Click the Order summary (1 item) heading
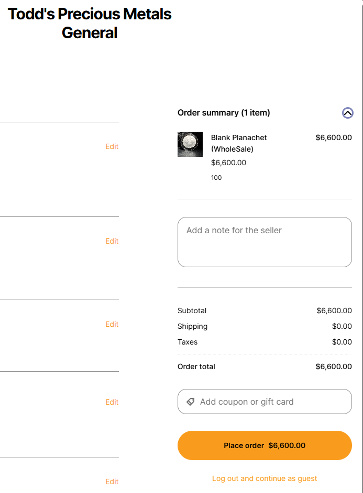363x493 pixels. pos(224,113)
